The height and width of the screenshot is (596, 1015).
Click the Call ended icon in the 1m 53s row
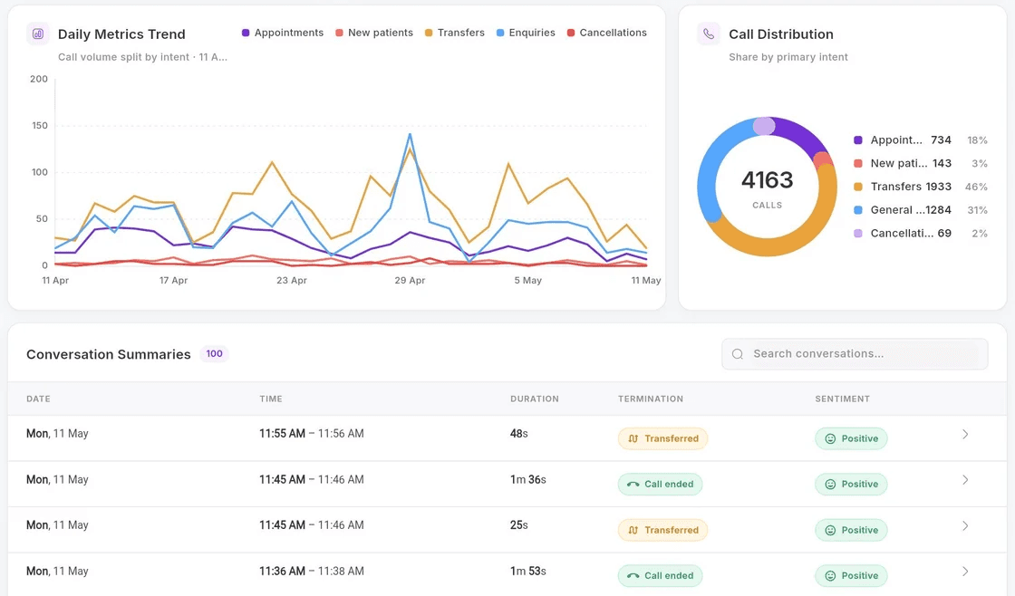(633, 576)
